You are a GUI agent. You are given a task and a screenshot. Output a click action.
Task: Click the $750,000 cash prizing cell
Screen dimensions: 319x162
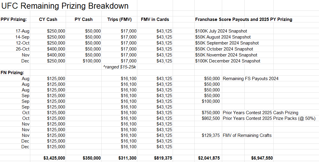[211, 113]
